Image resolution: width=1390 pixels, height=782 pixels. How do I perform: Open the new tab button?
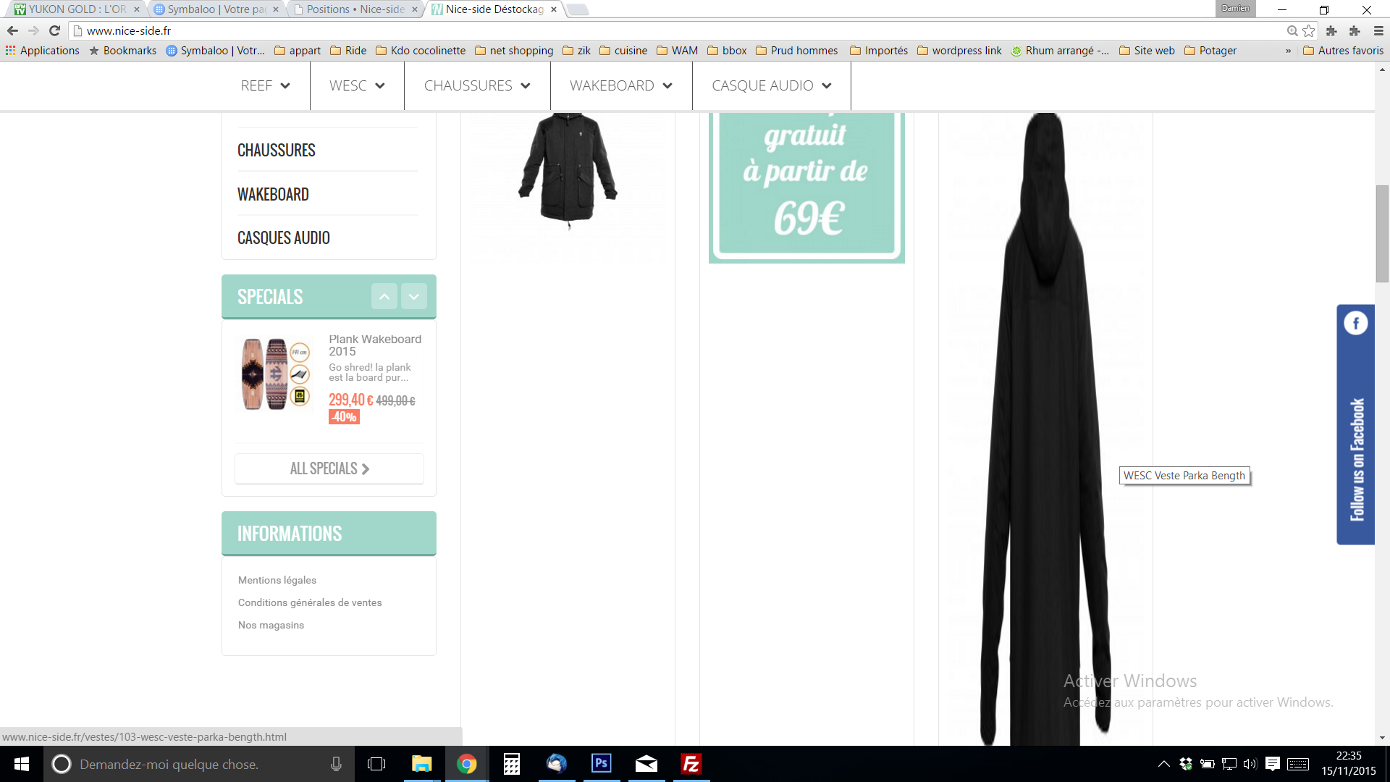578,9
